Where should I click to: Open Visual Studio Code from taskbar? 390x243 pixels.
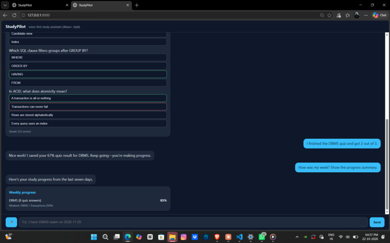[239, 237]
